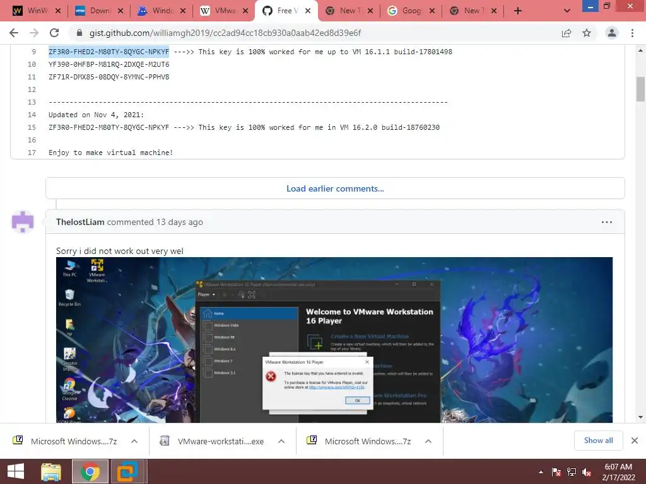
Task: Click key text YF390-0HF8P-M81RQ-2DXQE-M2UT6
Action: (x=109, y=64)
